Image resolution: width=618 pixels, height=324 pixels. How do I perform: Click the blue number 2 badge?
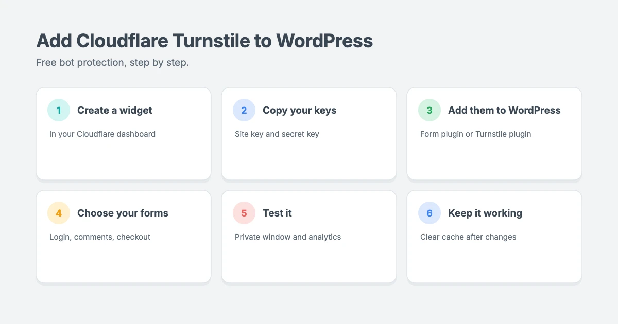pos(244,110)
